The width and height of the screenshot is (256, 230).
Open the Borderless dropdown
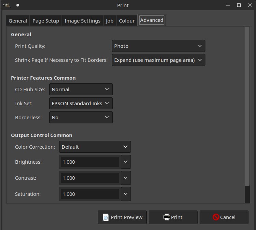coord(81,118)
